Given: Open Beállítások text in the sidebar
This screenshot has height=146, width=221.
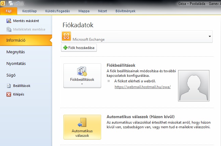Looking at the screenshot, I should pos(22,86).
